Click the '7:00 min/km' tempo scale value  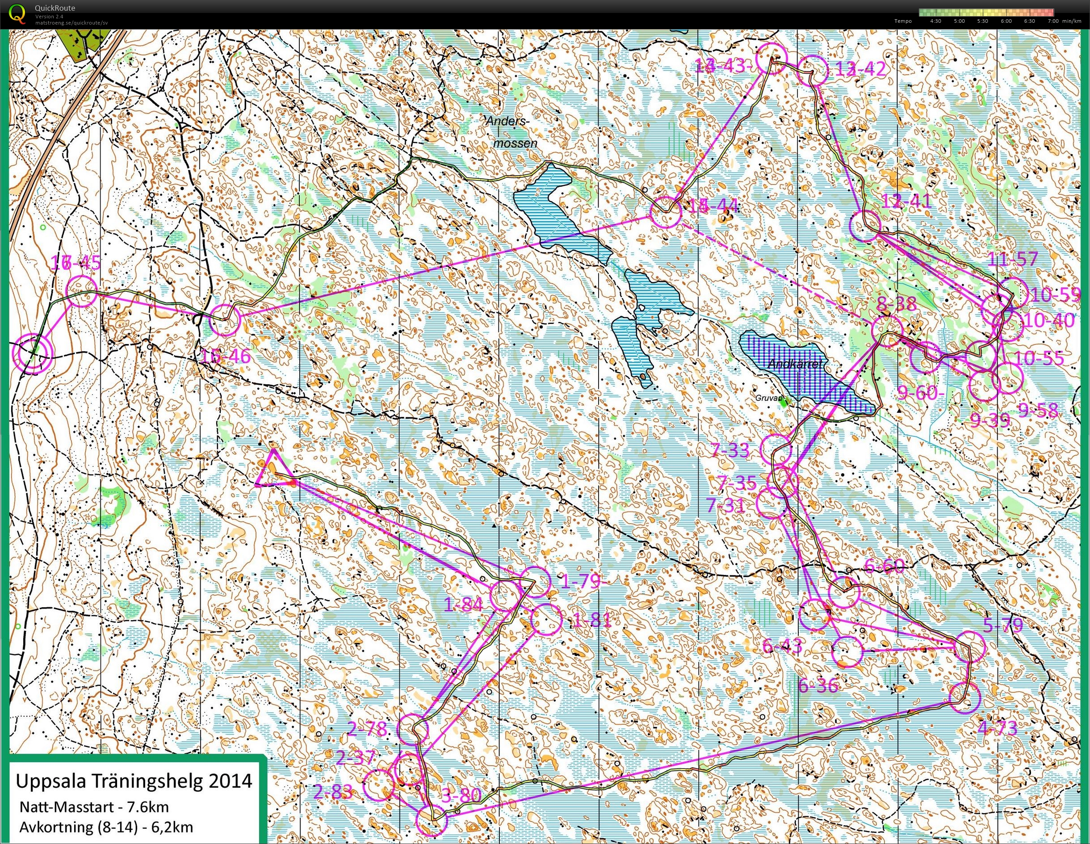click(x=1065, y=21)
